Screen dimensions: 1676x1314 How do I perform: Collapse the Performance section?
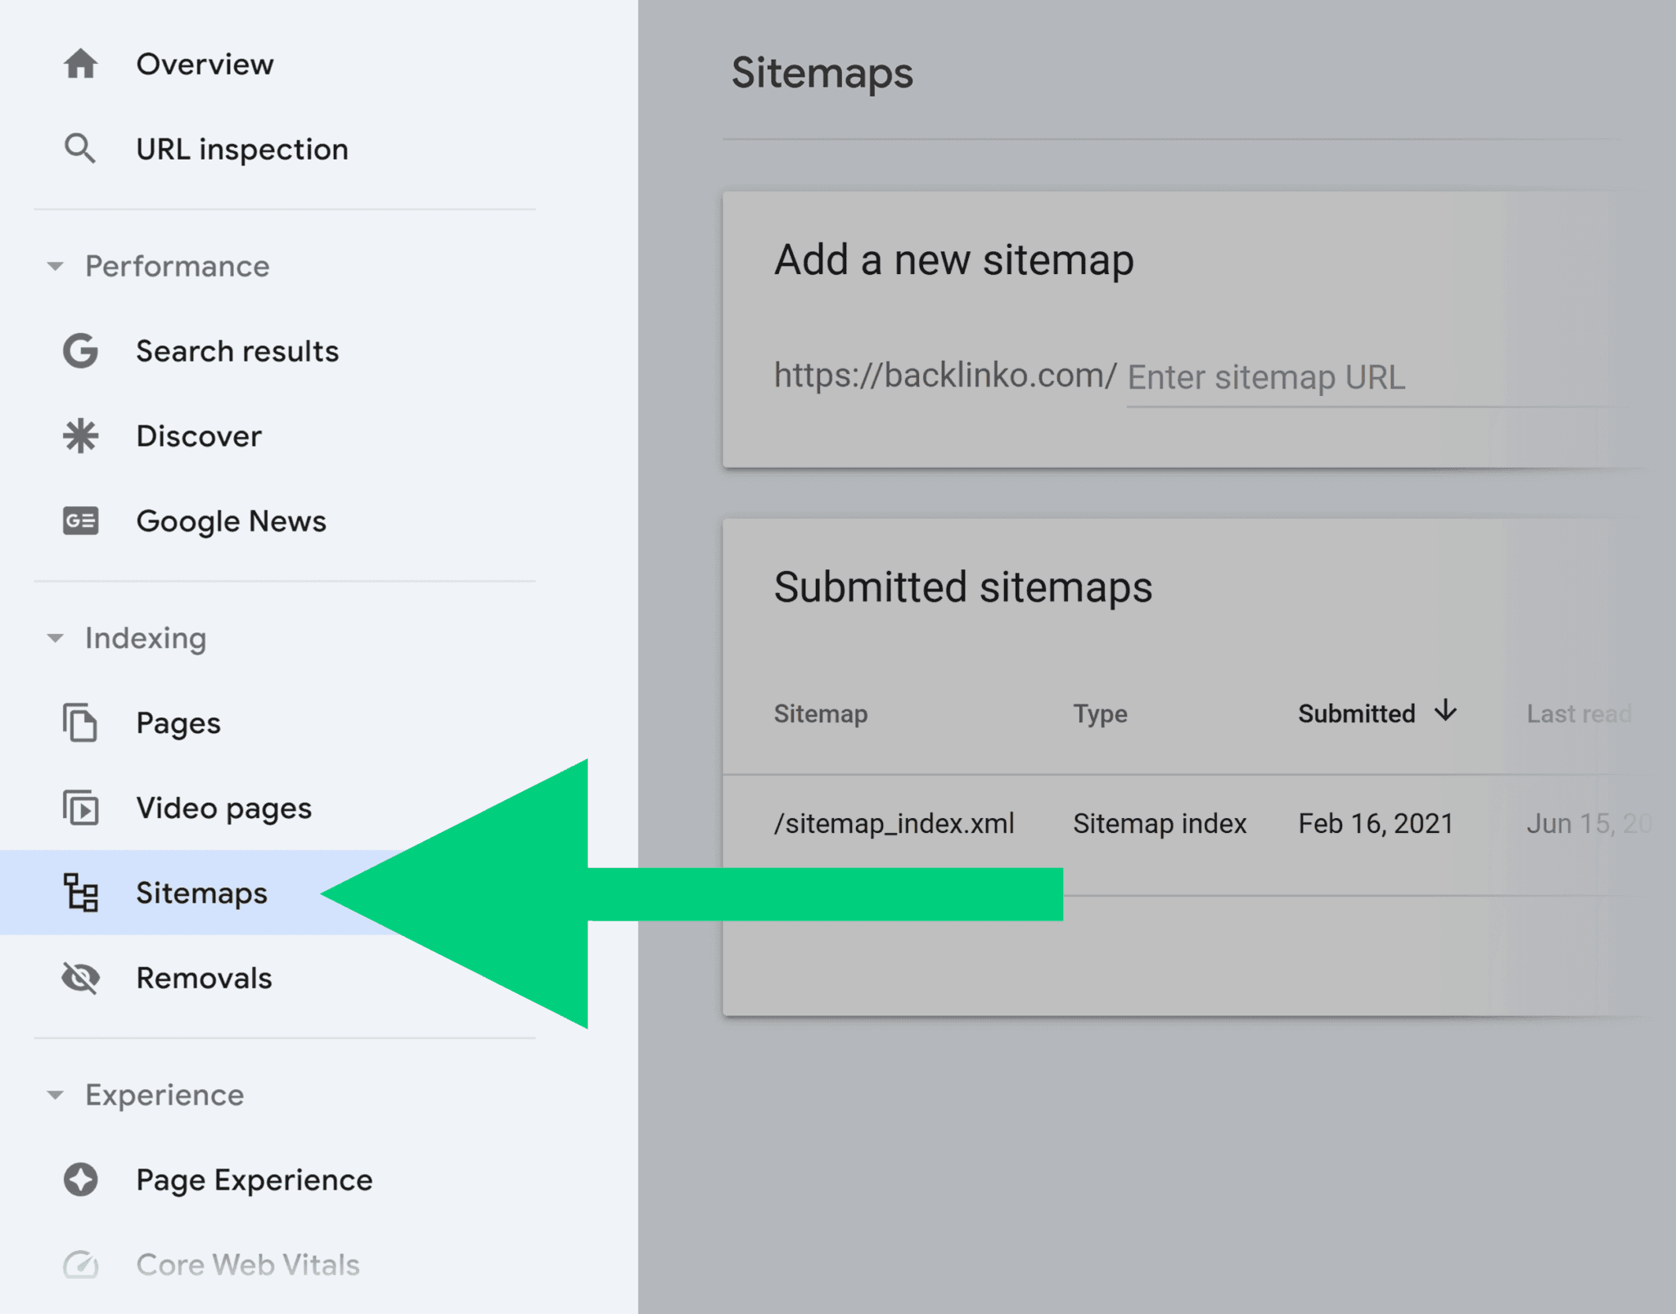[56, 266]
